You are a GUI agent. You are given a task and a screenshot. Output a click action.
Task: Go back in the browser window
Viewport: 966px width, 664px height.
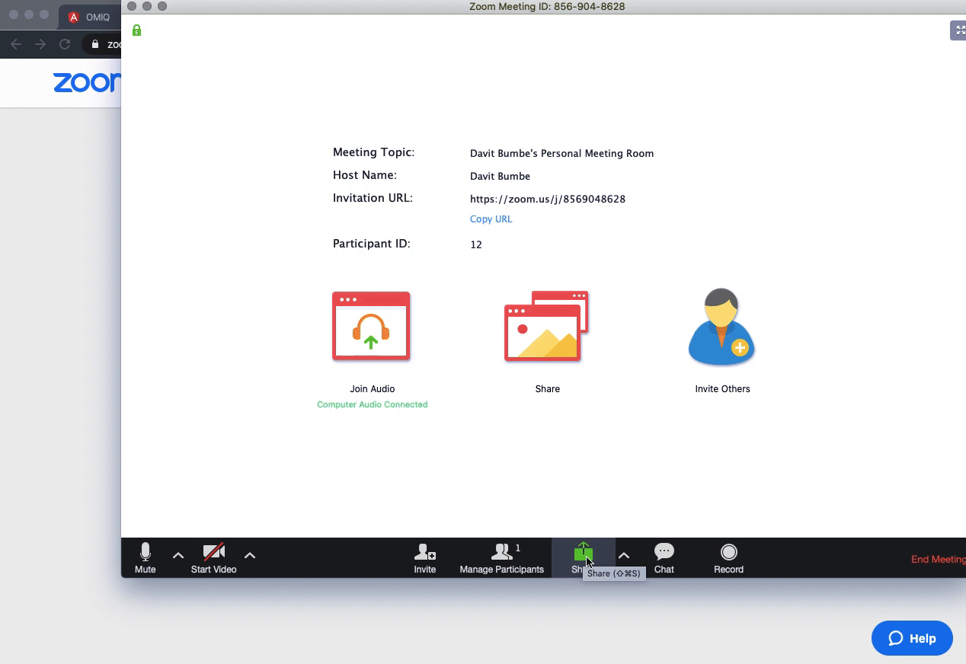[16, 44]
